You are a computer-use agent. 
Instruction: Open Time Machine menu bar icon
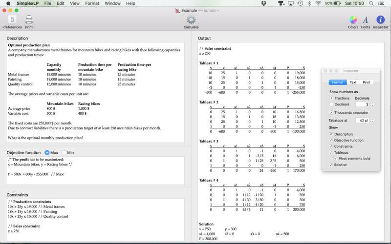click(300, 3)
